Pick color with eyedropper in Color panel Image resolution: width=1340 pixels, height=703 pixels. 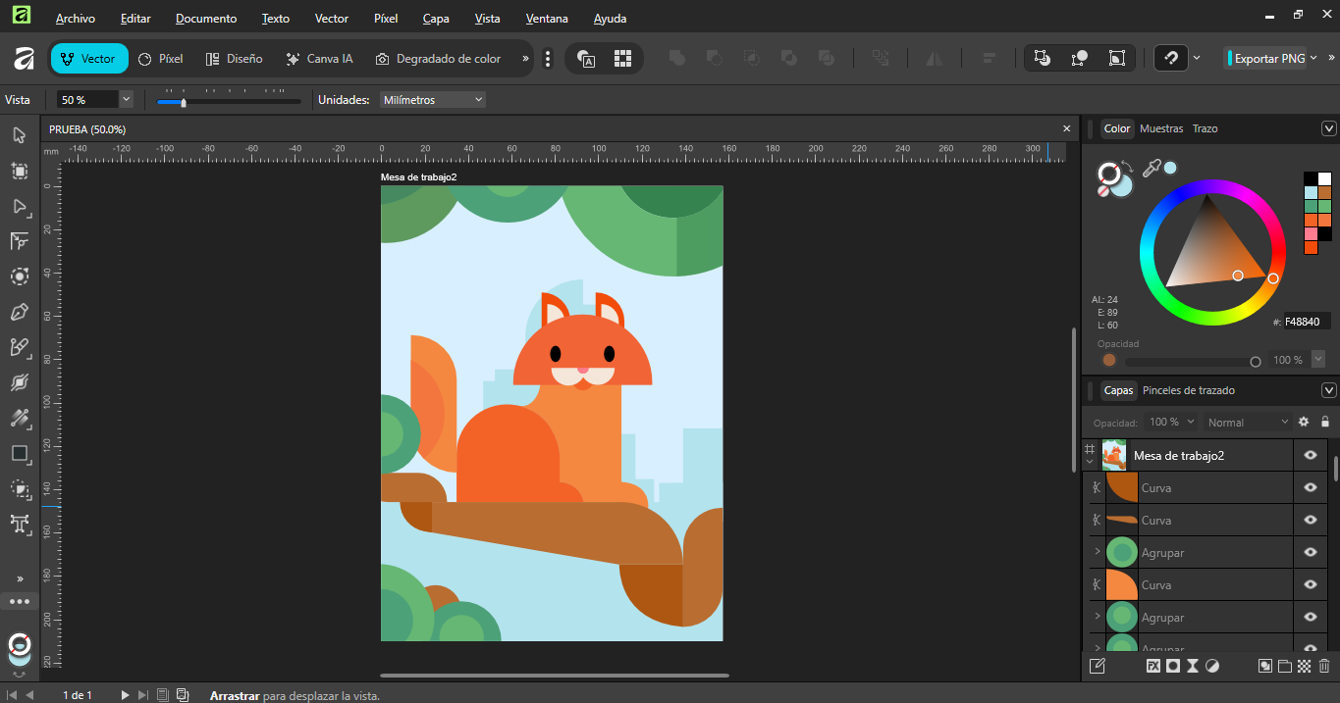[x=1152, y=169]
